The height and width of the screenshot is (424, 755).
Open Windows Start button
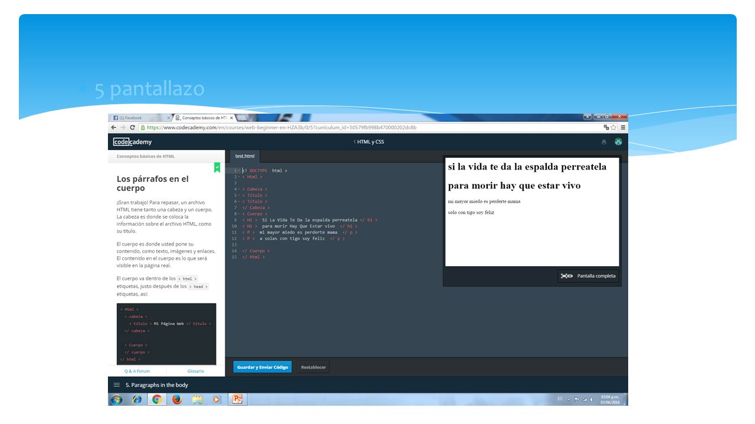(x=116, y=399)
